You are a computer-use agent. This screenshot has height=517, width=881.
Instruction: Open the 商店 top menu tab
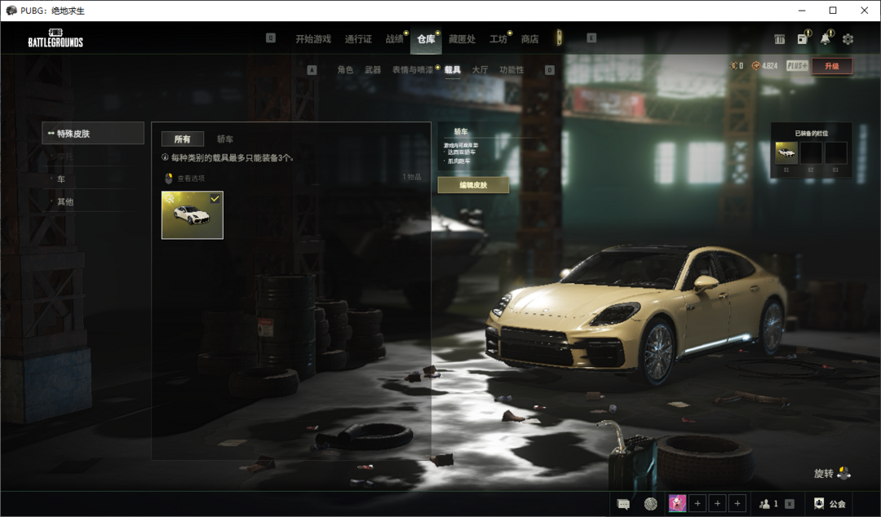529,39
